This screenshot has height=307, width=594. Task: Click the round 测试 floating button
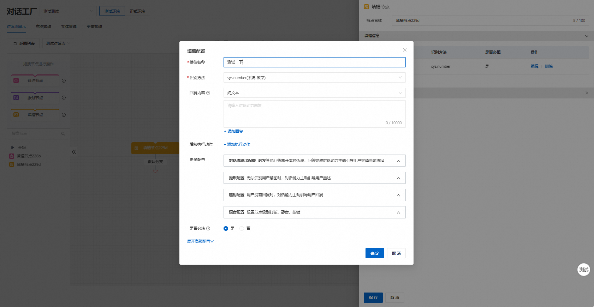[x=584, y=270]
